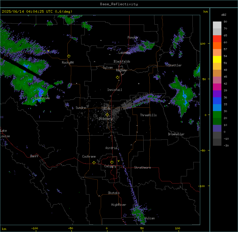The image size is (238, 232).
Task: Click the yellow diamond marker above RockyMH
Action: [x=69, y=56]
